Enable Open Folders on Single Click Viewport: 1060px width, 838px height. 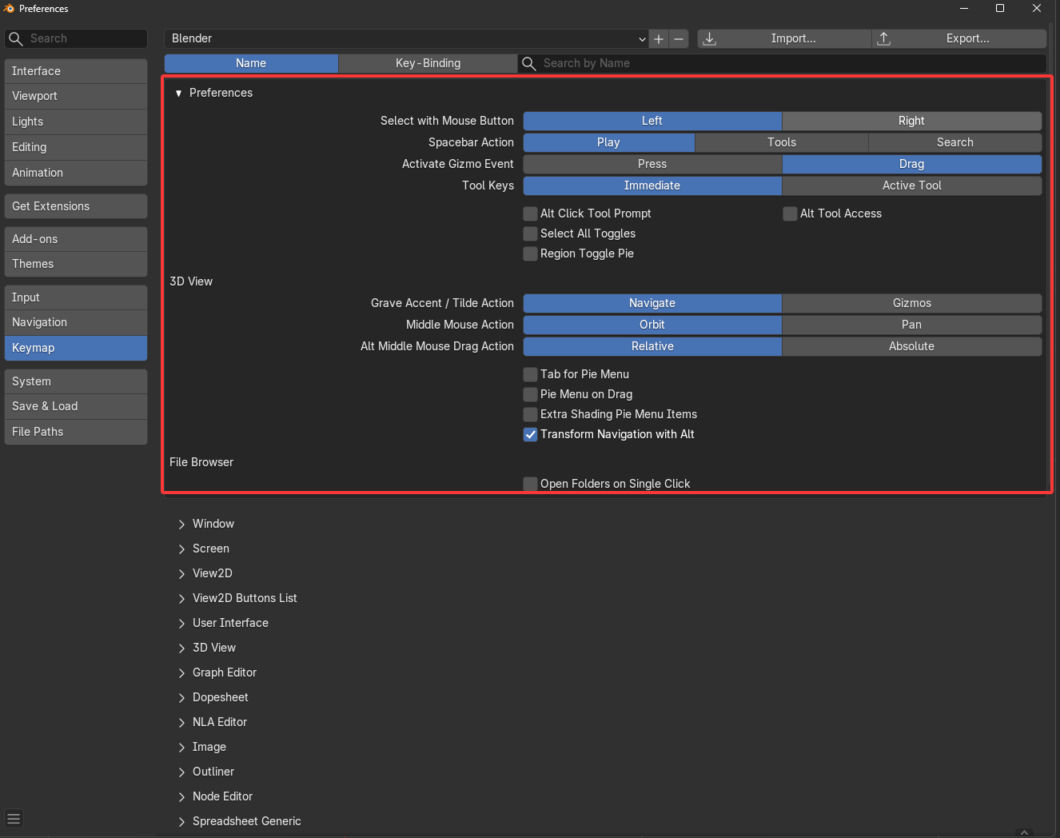pos(530,484)
